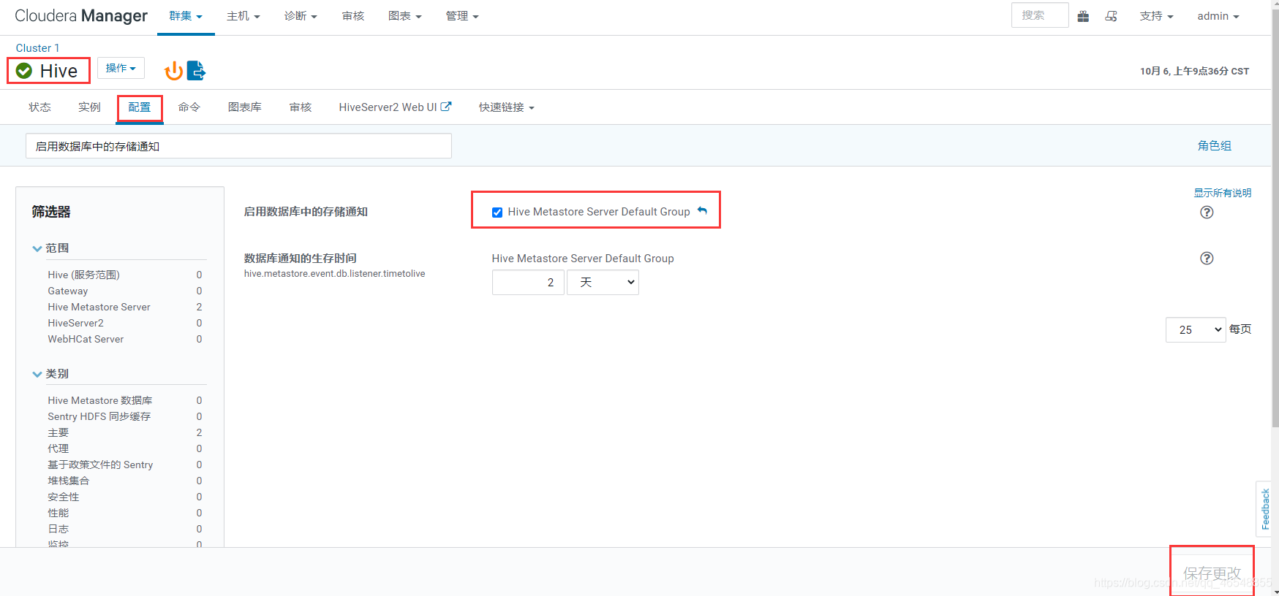The height and width of the screenshot is (596, 1279).
Task: Filter by Gateway scope
Action: (x=68, y=291)
